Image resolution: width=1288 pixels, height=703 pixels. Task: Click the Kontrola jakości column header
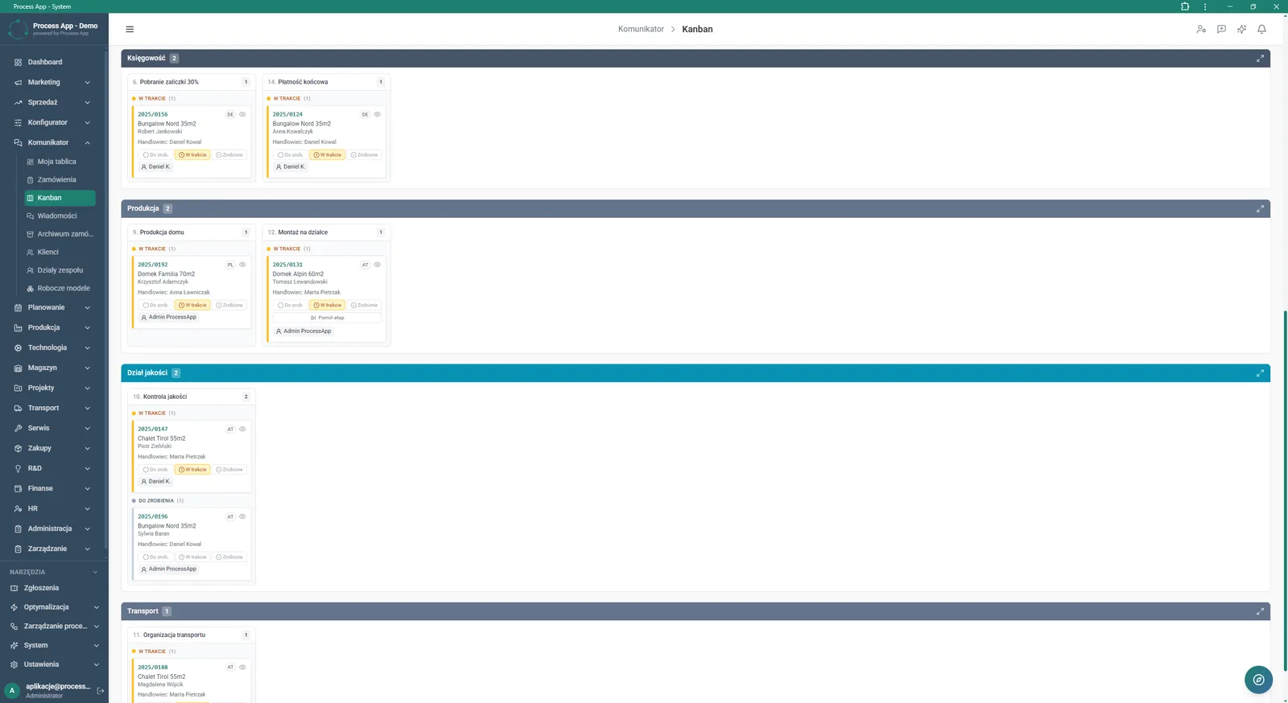pos(192,397)
